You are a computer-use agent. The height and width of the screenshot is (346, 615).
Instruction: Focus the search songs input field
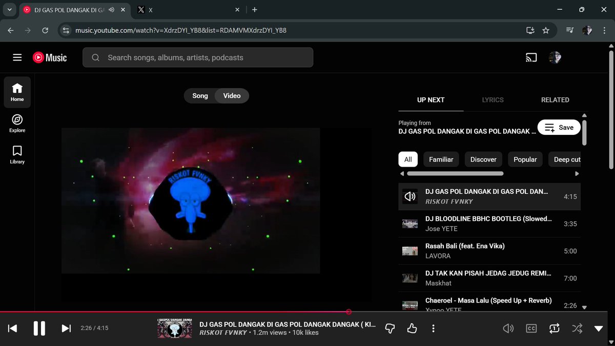pos(198,57)
